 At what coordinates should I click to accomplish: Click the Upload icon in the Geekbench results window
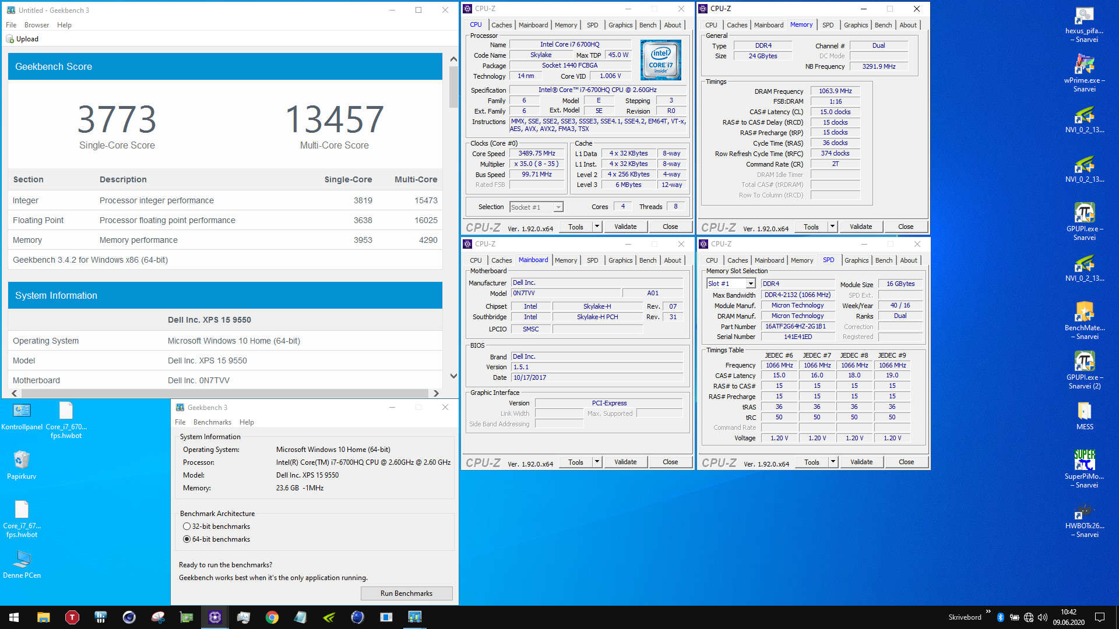pyautogui.click(x=10, y=39)
